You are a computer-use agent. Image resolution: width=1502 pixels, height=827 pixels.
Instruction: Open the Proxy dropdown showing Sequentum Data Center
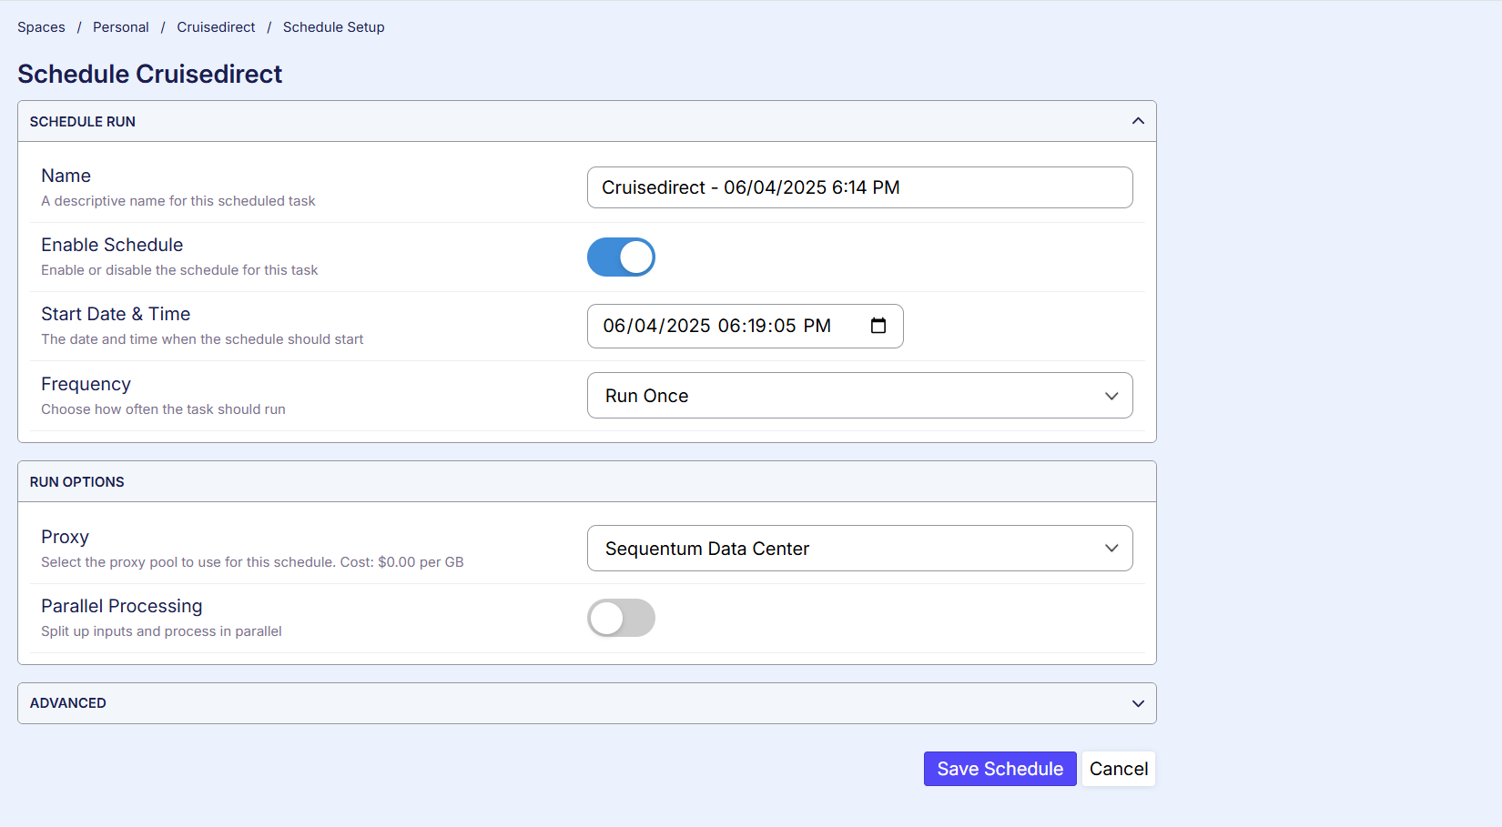[859, 549]
